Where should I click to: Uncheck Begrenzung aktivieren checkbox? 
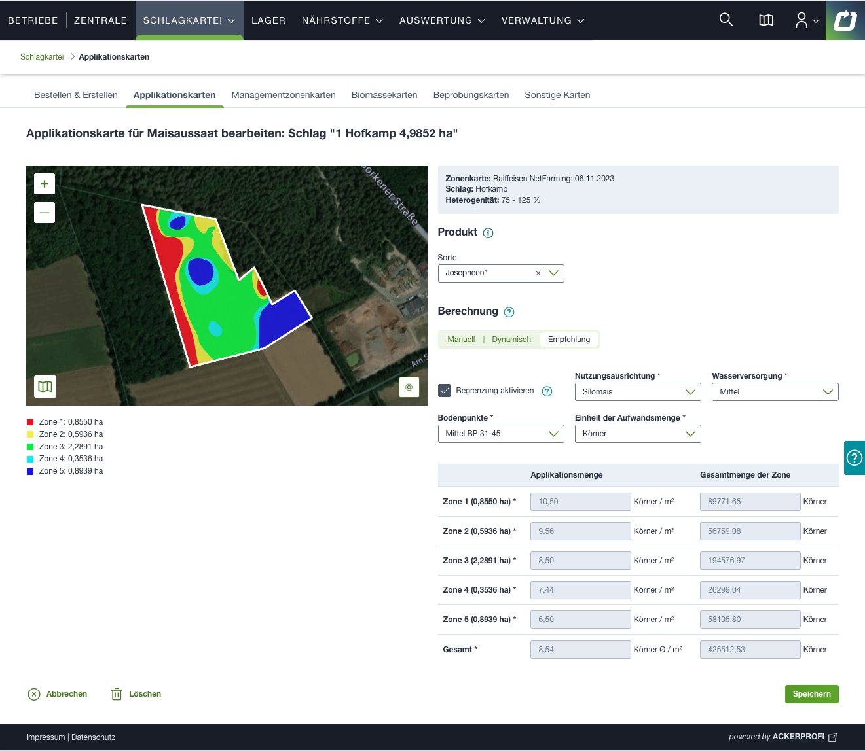445,391
